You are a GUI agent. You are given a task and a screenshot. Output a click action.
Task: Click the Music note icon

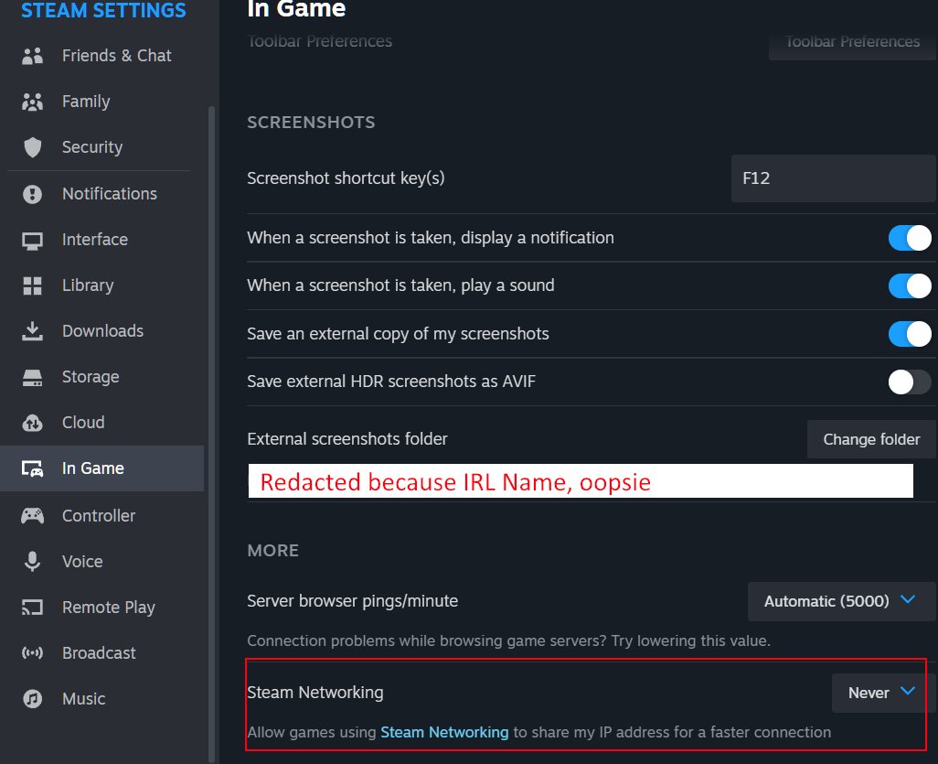point(32,699)
